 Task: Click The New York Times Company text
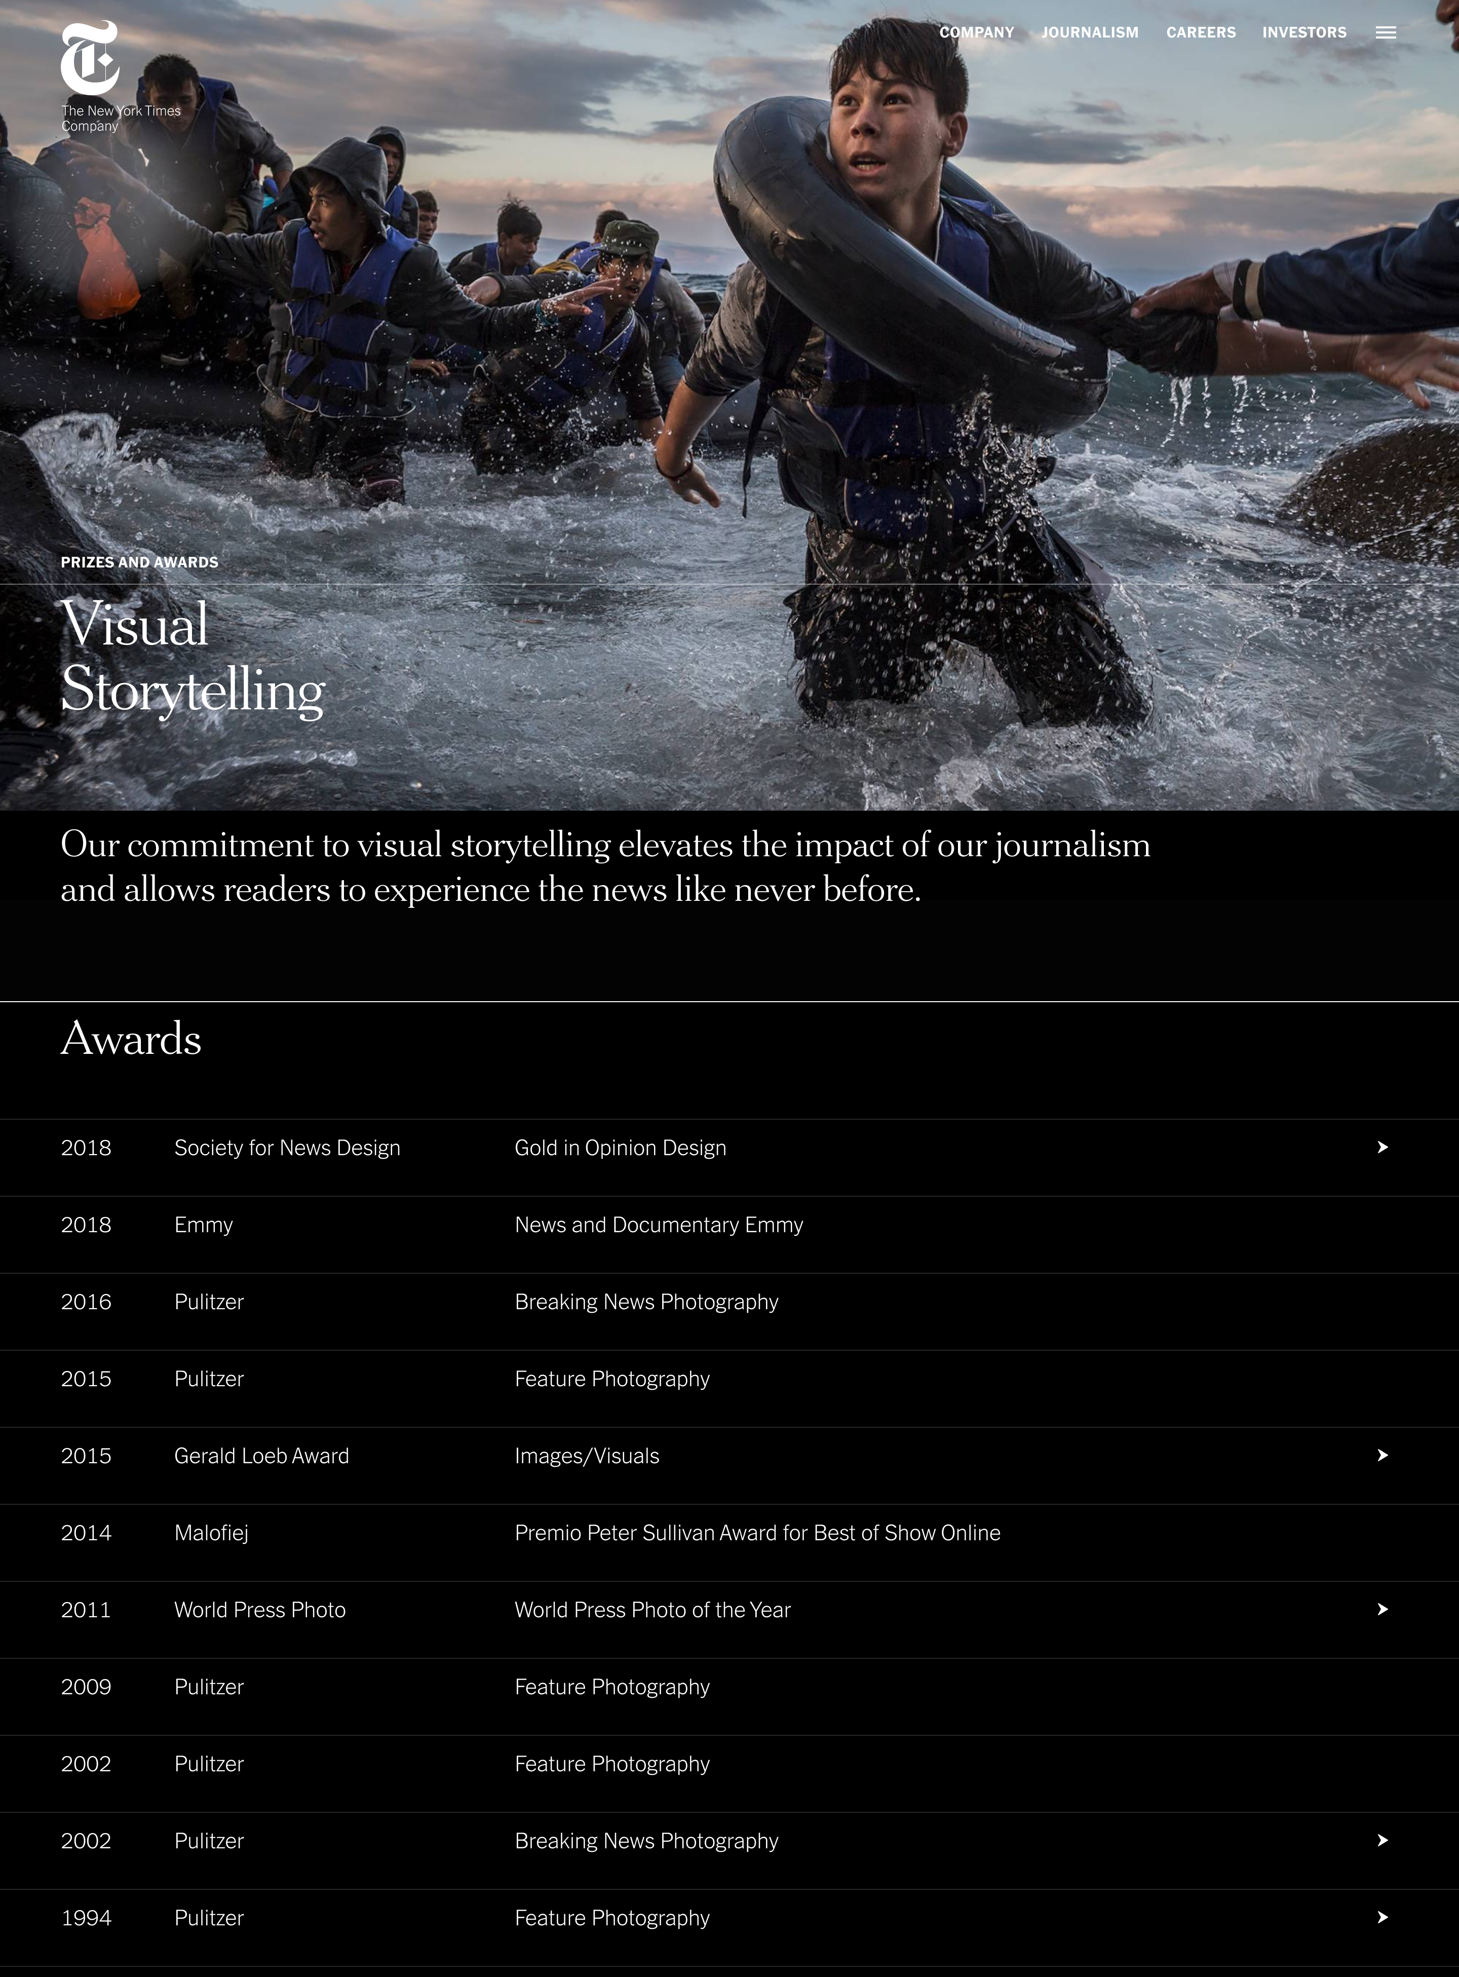coord(121,119)
